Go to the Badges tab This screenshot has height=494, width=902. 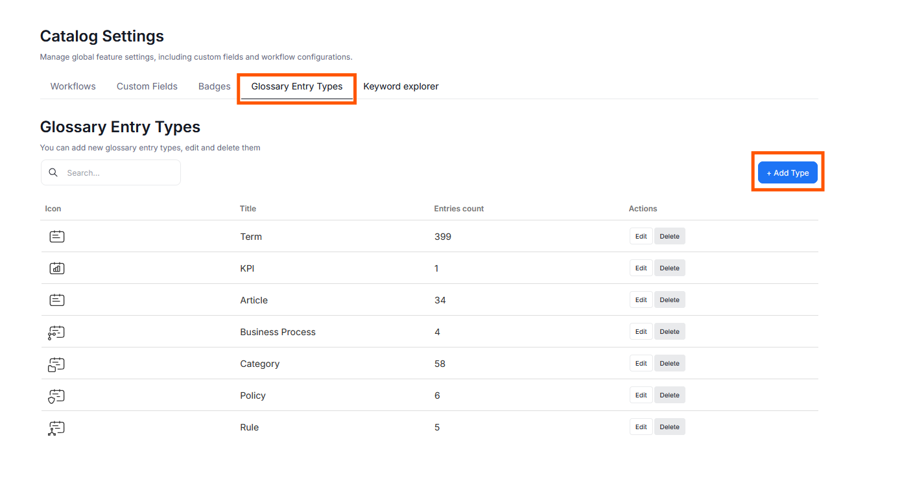[x=215, y=86]
